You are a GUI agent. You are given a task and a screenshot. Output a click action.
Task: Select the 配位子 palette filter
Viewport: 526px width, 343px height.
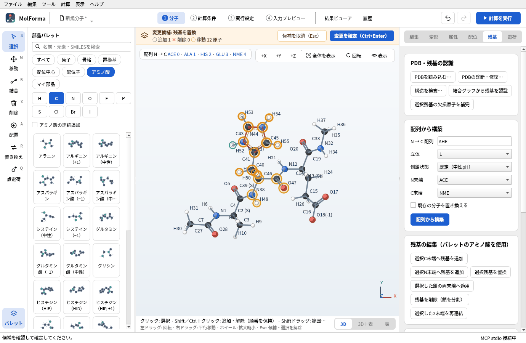point(73,72)
